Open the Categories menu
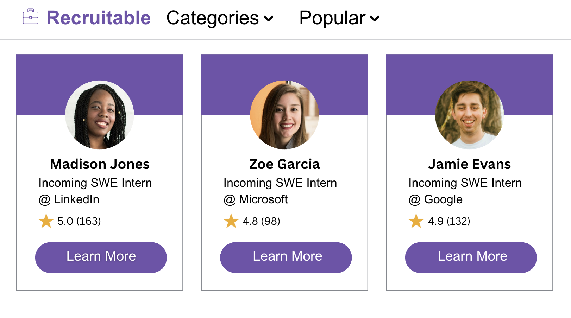The width and height of the screenshot is (571, 318). click(213, 18)
